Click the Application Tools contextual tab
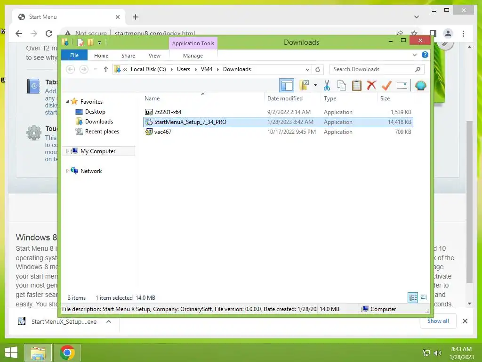The height and width of the screenshot is (362, 482). [x=193, y=43]
